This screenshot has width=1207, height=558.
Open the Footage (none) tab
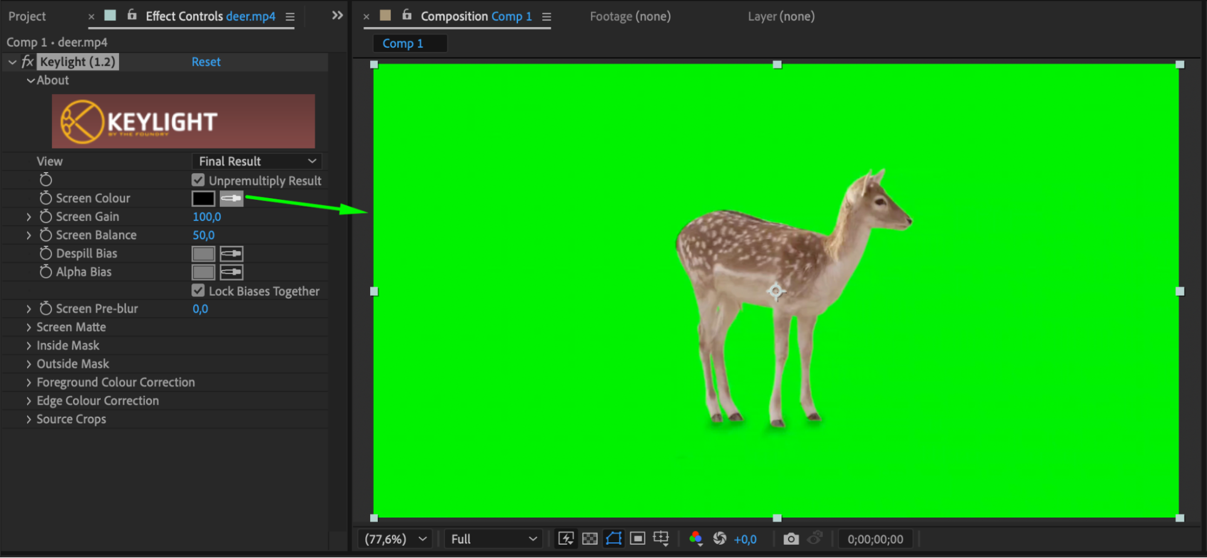tap(630, 16)
